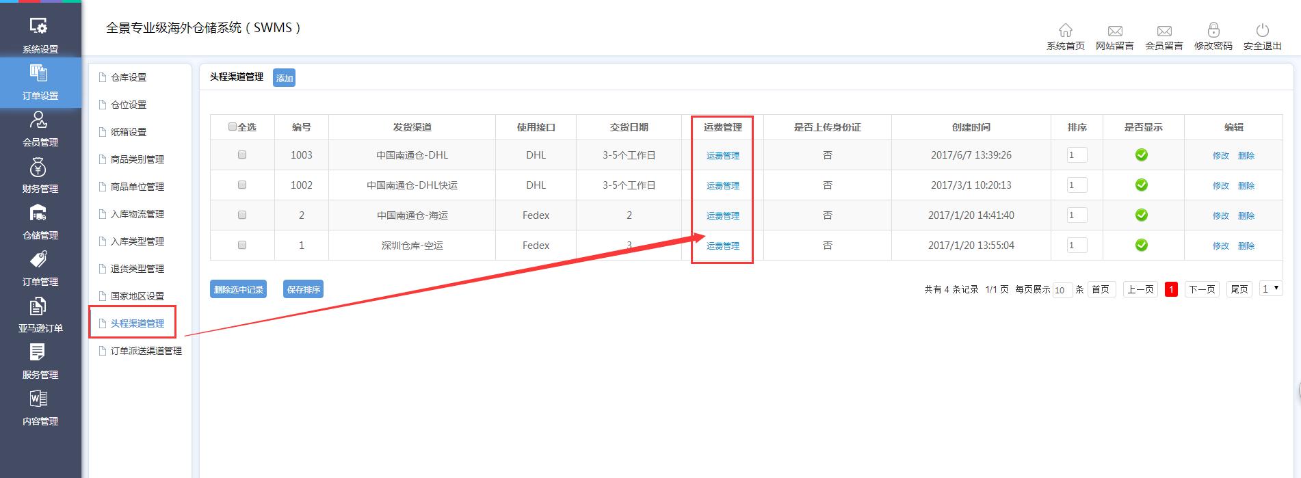Viewport: 1301px width, 478px height.
Task: Click 修改 link for row 1002
Action: coord(1220,185)
